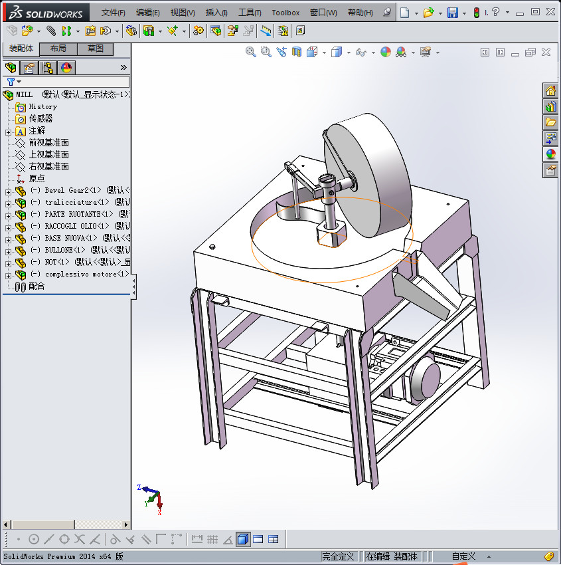Expand the 注解 annotations node
This screenshot has width=561, height=565.
tap(8, 132)
